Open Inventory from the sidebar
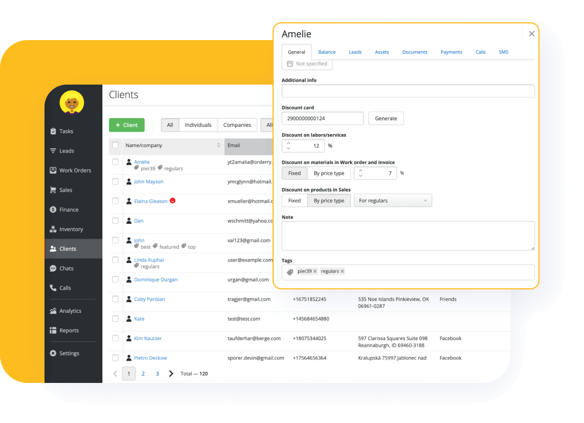 click(53, 229)
